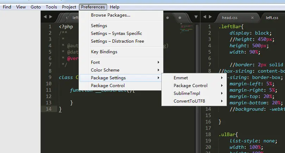Select the Package Settings menu item
This screenshot has height=153, width=285.
(120, 78)
